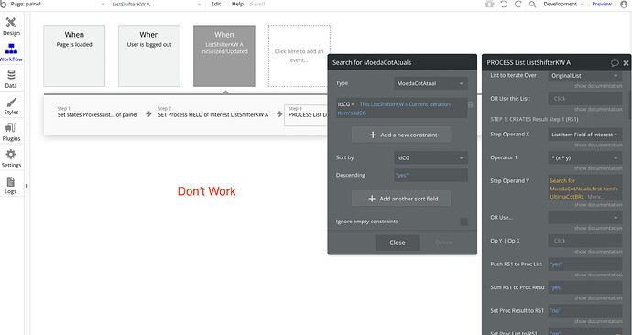Click Add another sort field button
The width and height of the screenshot is (632, 335).
point(401,199)
